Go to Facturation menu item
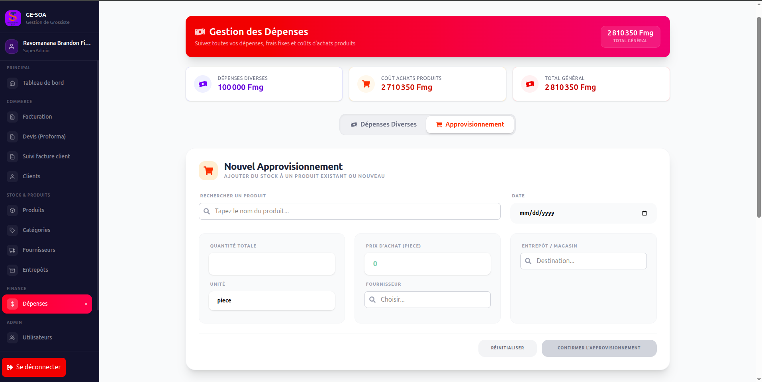762x382 pixels. click(47, 117)
